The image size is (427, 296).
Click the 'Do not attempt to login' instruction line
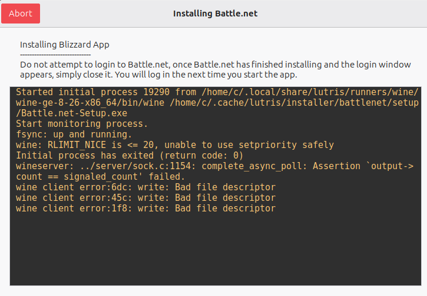215,65
